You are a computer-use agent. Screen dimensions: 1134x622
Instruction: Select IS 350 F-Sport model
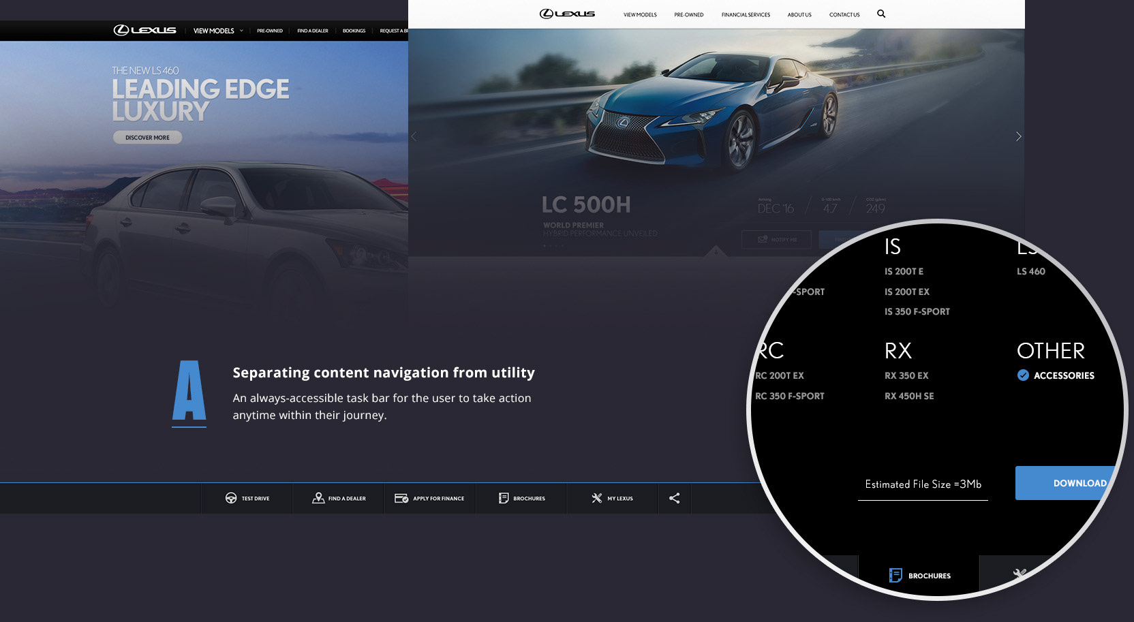917,311
